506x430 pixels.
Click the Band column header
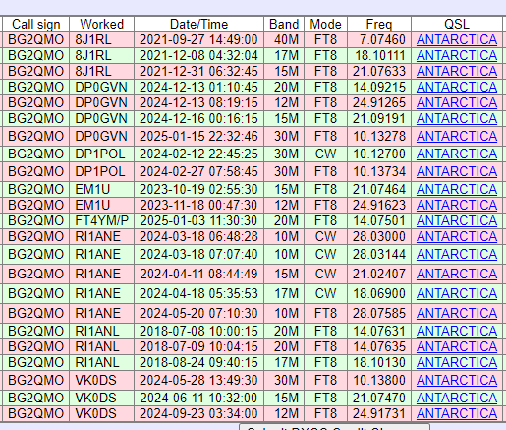[284, 25]
